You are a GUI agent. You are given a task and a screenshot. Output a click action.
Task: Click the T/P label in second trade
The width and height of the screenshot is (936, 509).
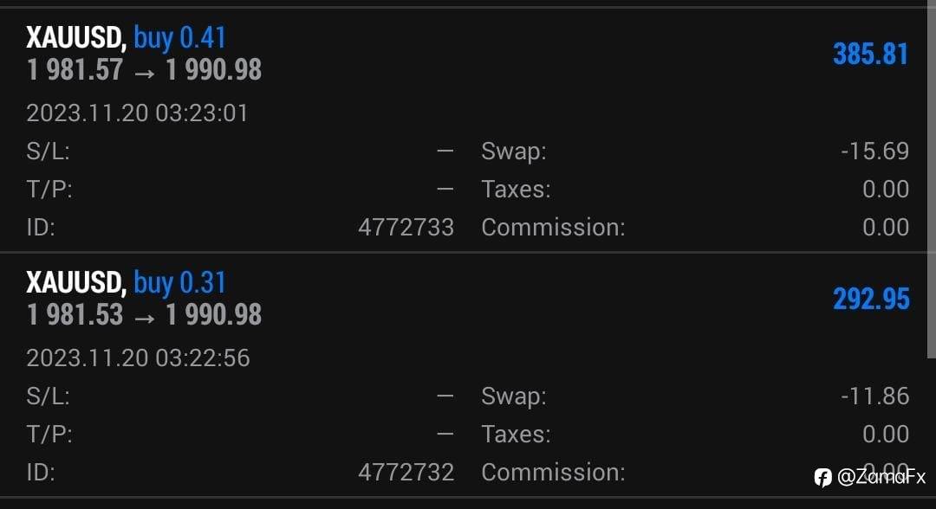(x=49, y=435)
